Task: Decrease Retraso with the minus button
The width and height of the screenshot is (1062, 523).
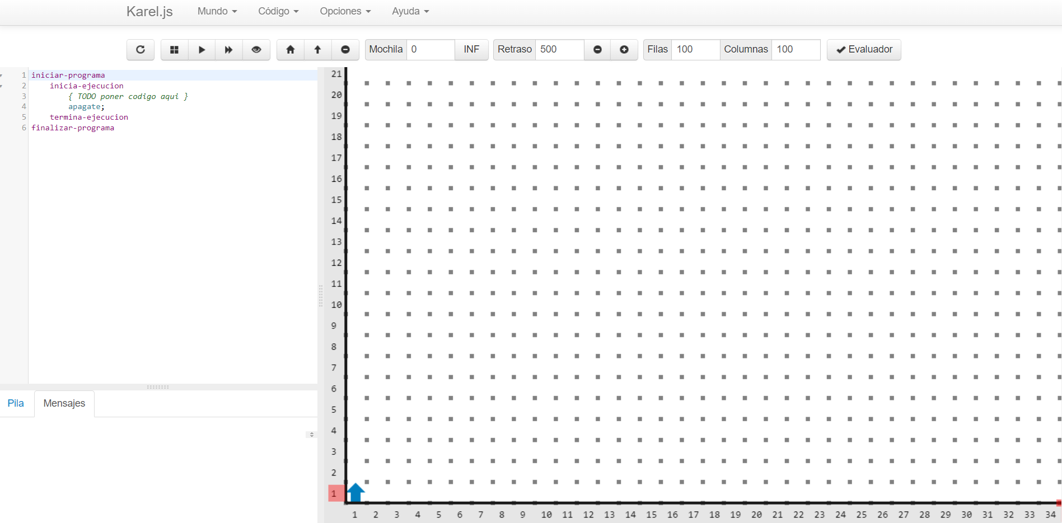Action: coord(597,50)
